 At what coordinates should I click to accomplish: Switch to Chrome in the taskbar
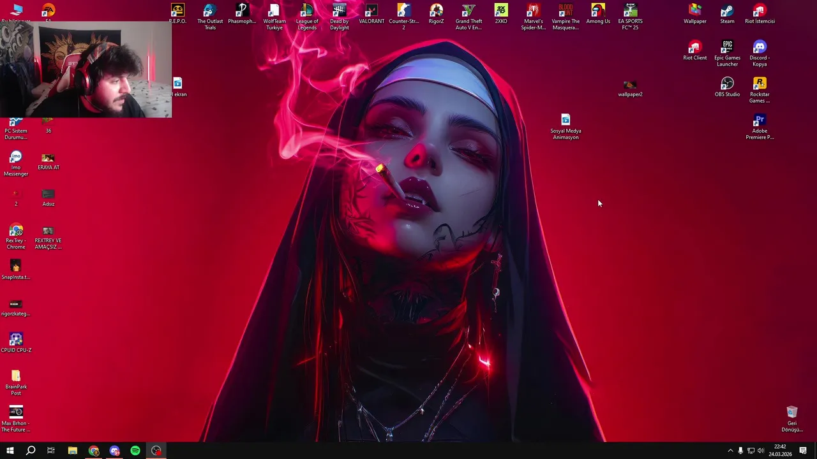94,451
